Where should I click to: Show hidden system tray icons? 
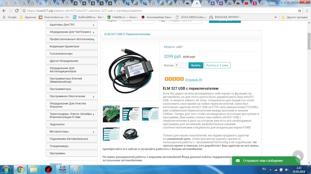pyautogui.click(x=270, y=170)
